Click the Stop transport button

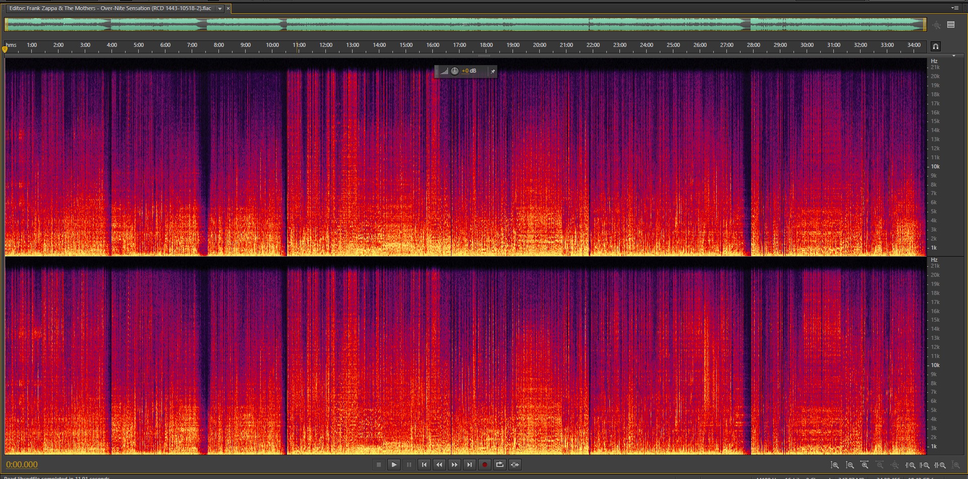coord(379,465)
